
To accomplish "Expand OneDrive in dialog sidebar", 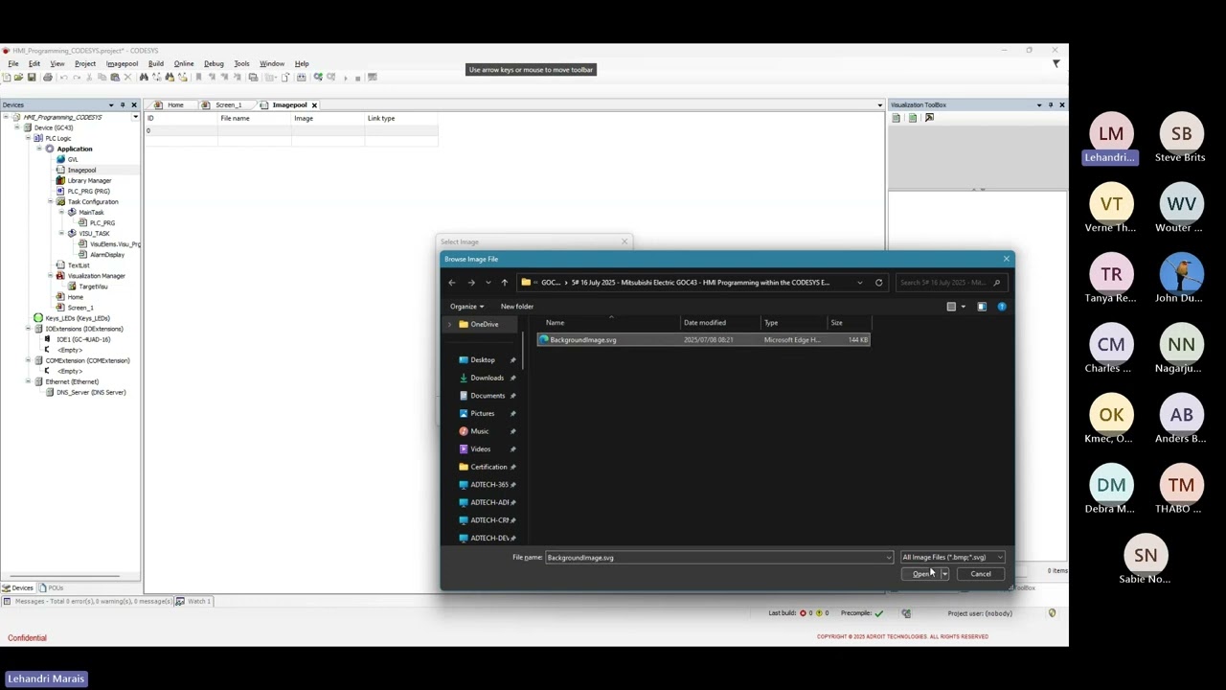I will tap(449, 325).
